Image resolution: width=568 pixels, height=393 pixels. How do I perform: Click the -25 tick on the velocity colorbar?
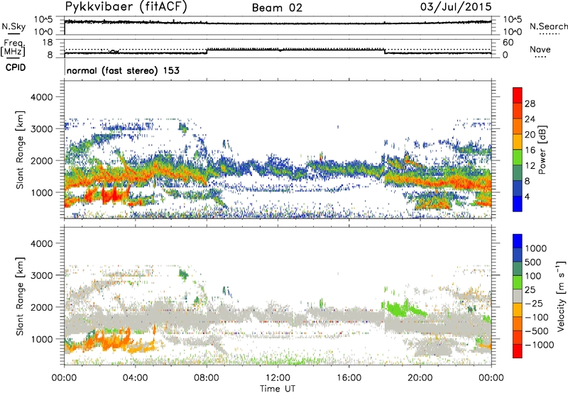coord(534,304)
